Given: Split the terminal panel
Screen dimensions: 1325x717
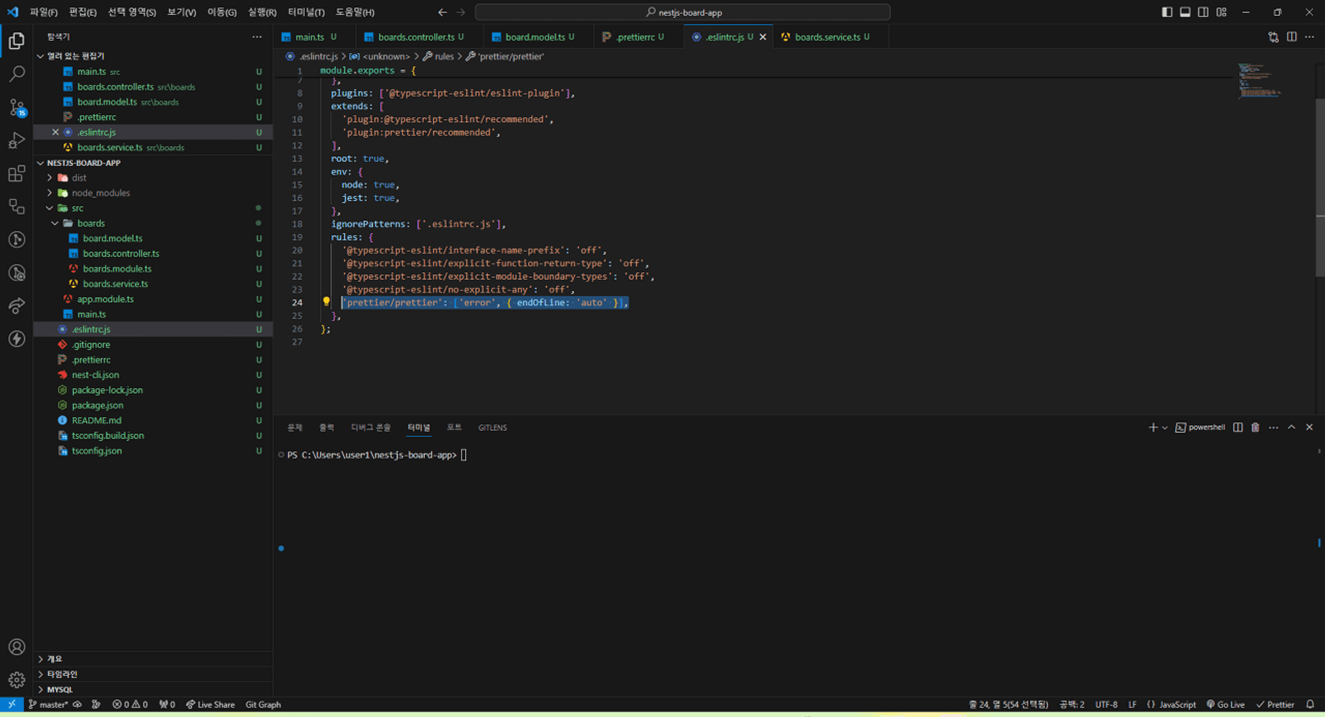Looking at the screenshot, I should [x=1238, y=428].
